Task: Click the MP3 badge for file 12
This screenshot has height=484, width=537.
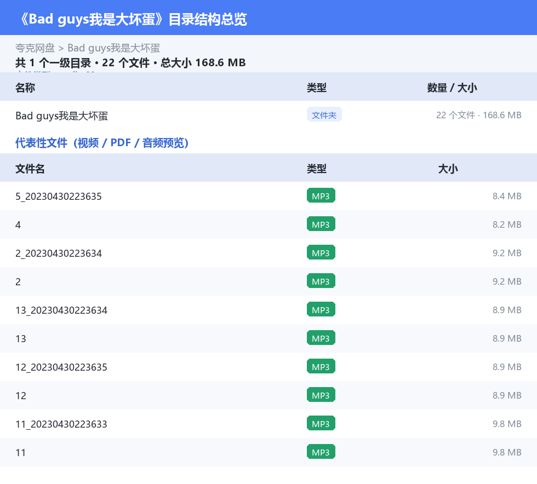Action: point(321,395)
